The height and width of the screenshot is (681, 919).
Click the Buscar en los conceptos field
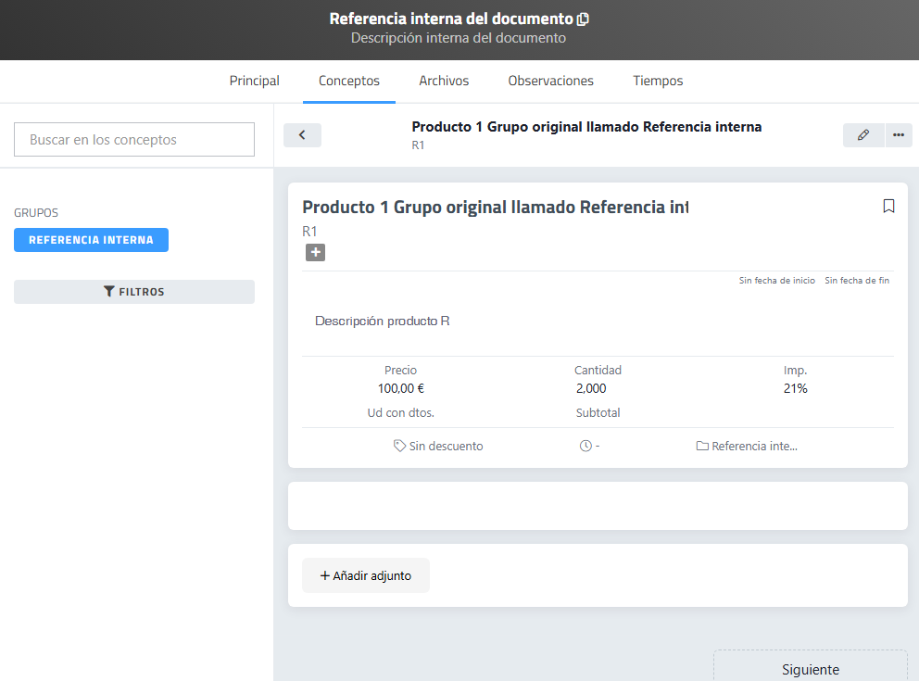coord(134,140)
